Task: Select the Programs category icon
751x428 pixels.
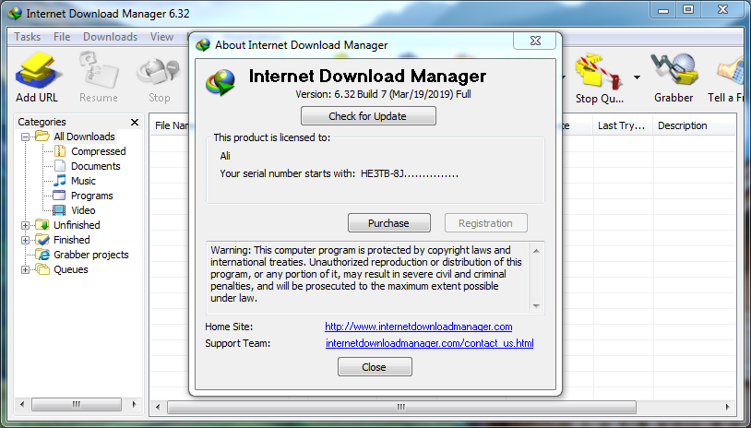Action: tap(59, 196)
